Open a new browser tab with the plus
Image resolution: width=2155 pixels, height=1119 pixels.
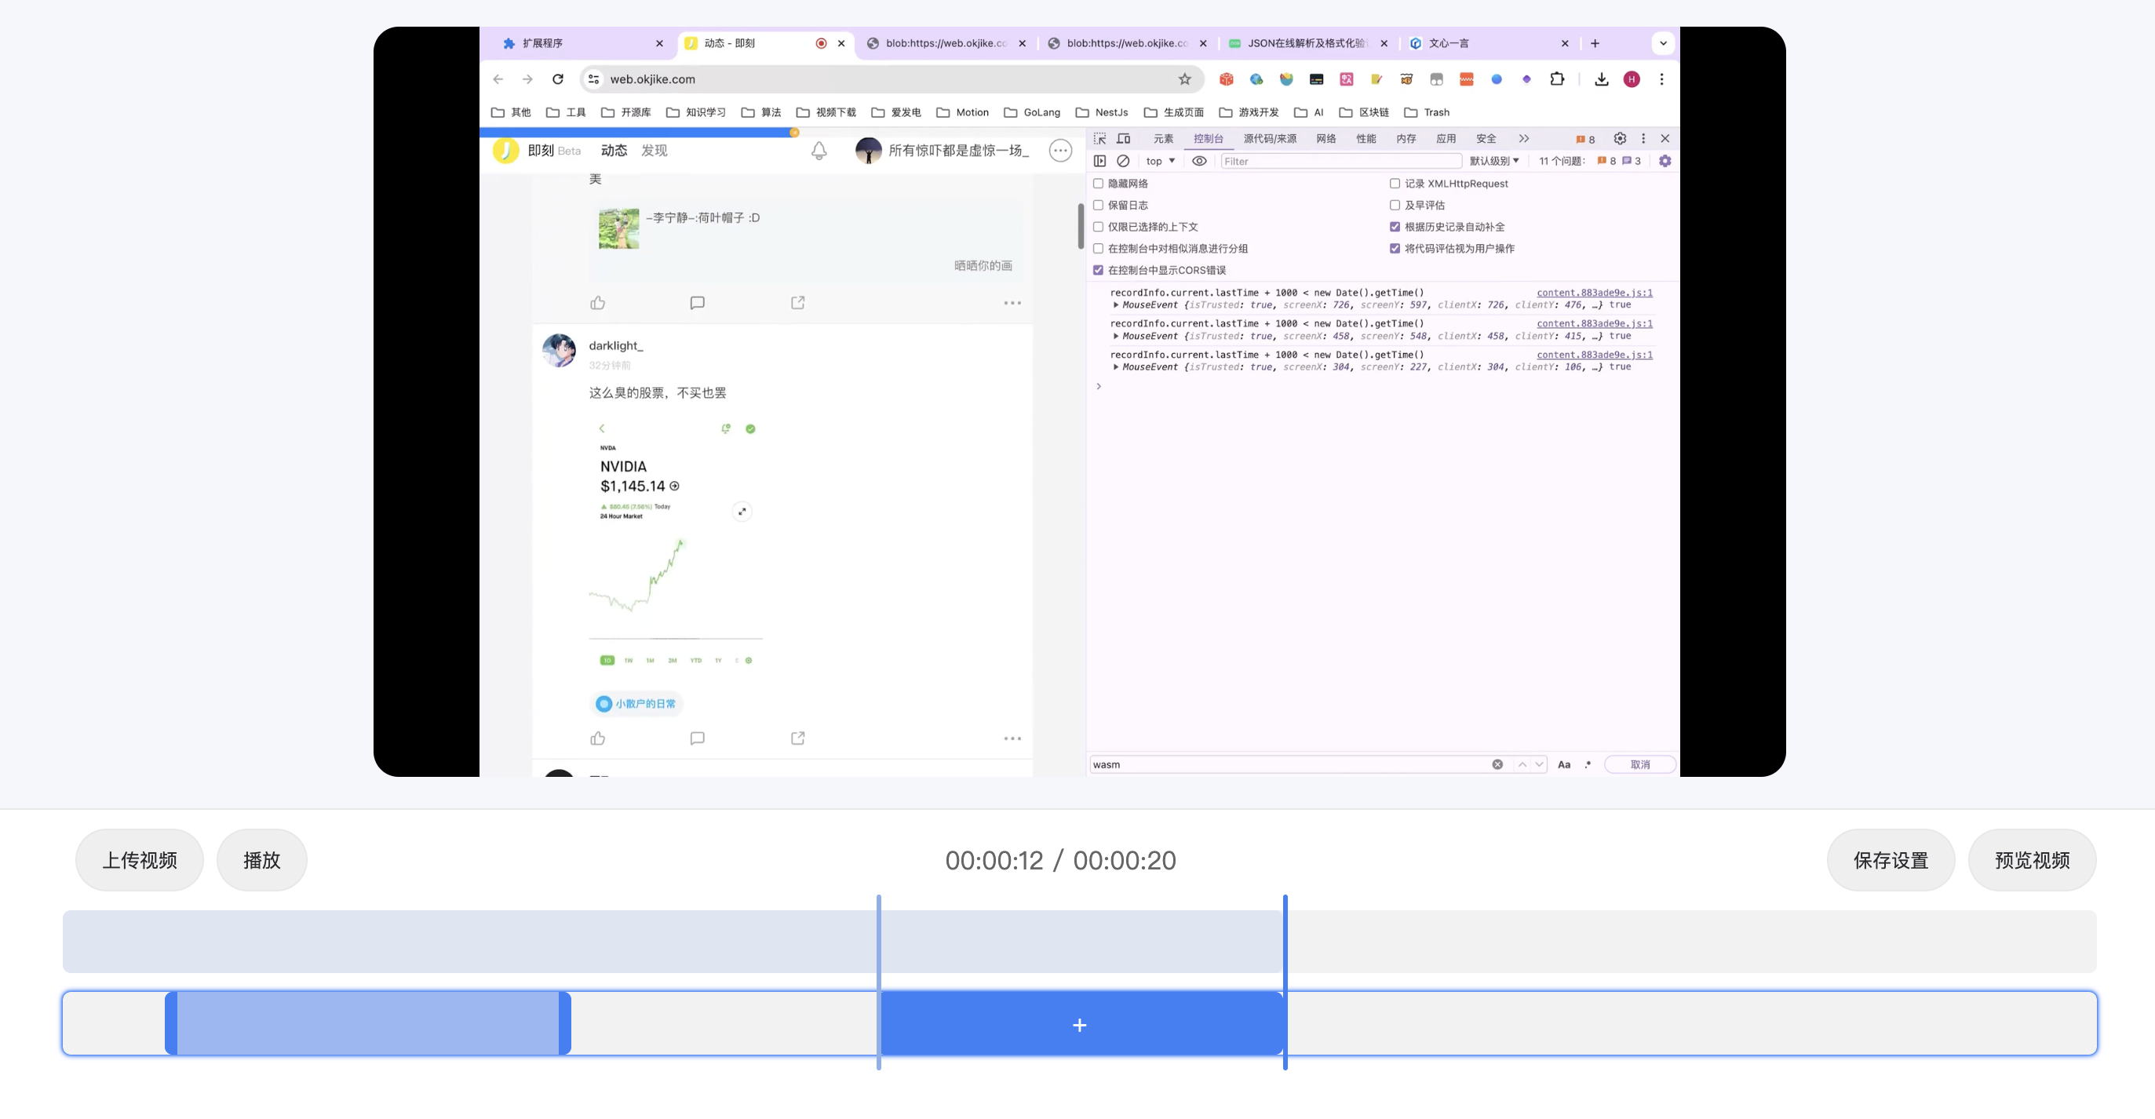(x=1595, y=43)
